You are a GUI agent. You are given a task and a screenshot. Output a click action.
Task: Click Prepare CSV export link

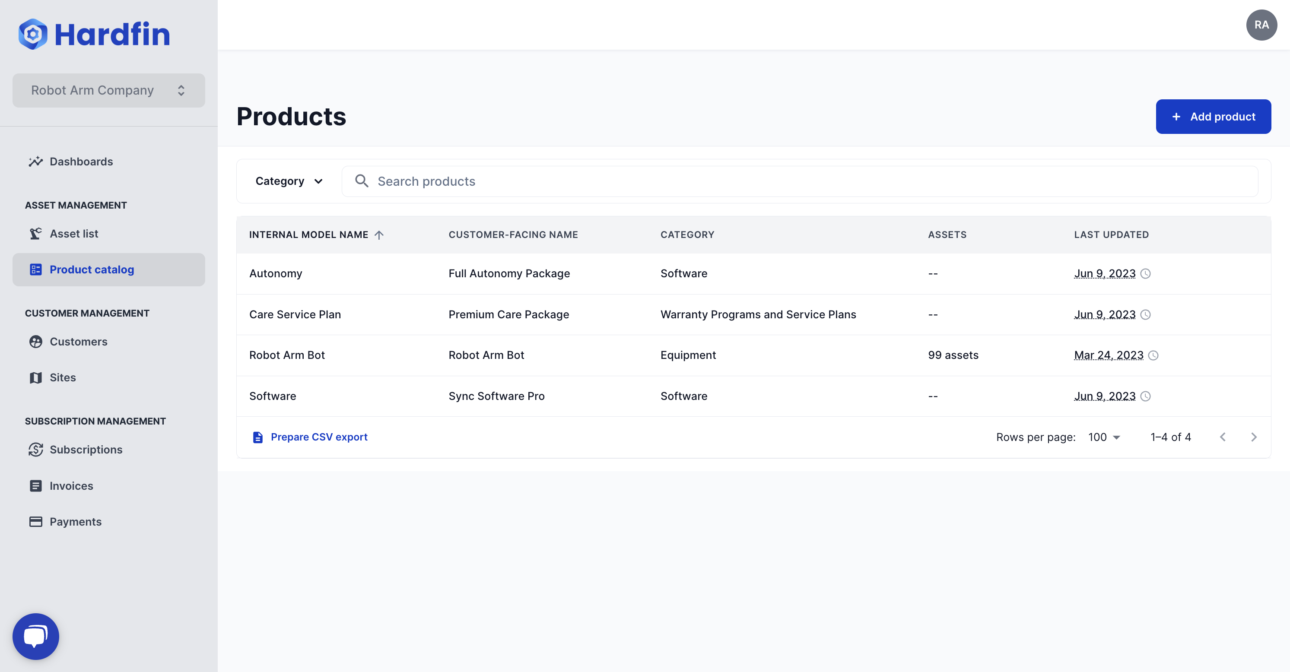tap(318, 437)
